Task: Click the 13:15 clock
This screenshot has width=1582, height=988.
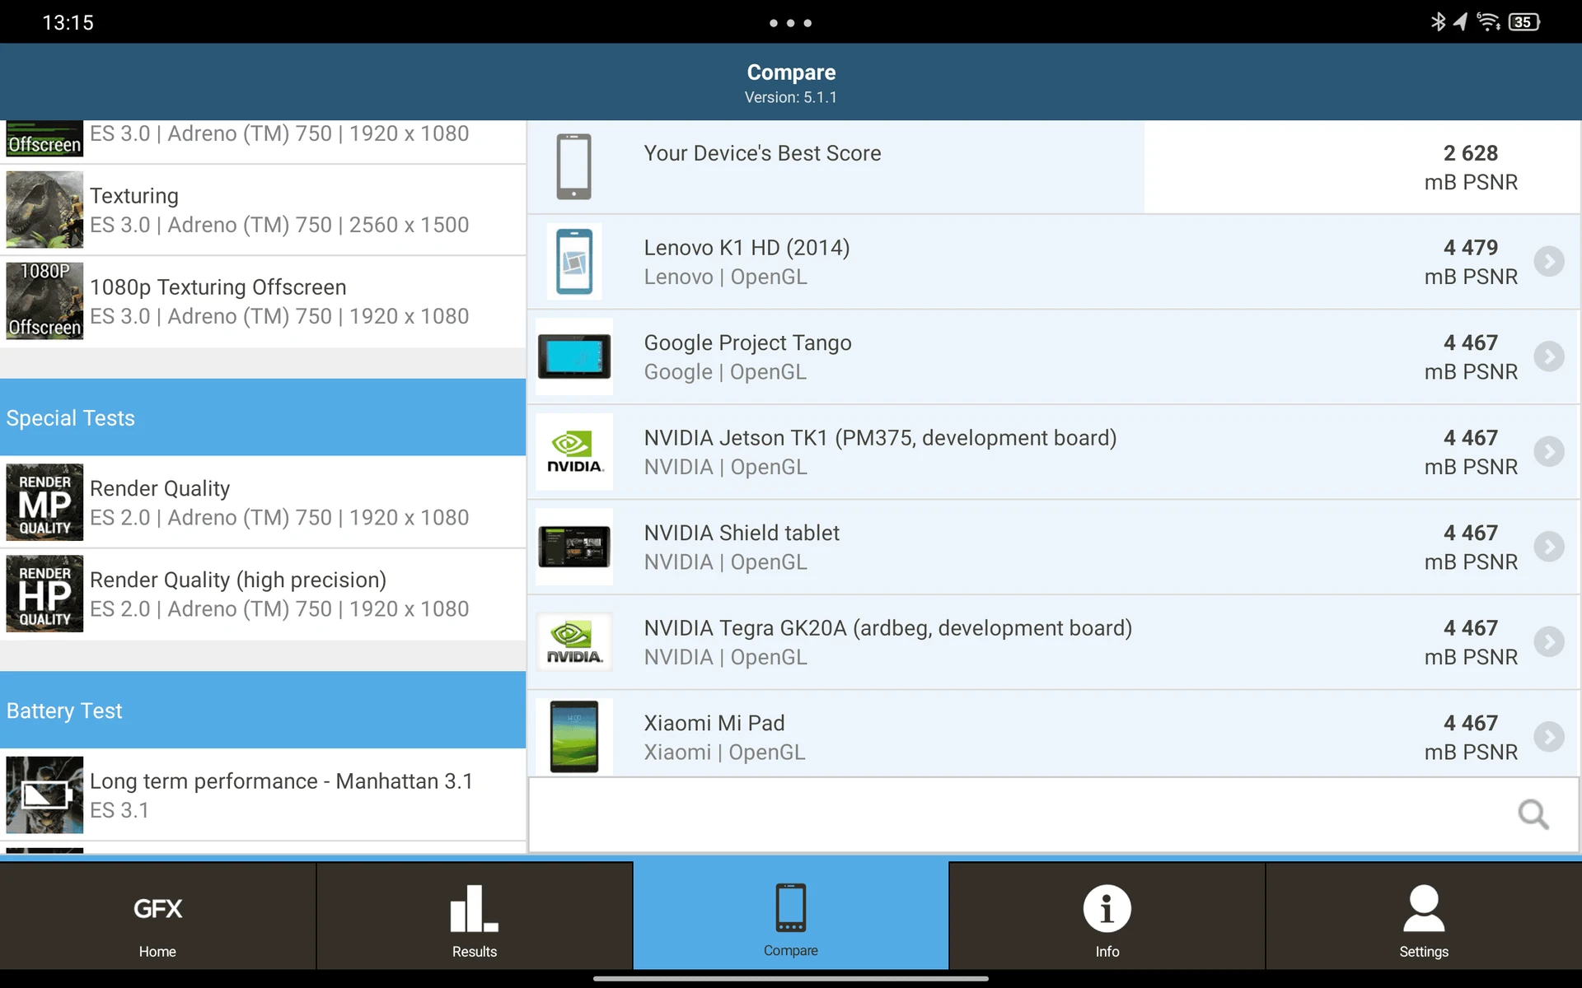Action: (68, 22)
